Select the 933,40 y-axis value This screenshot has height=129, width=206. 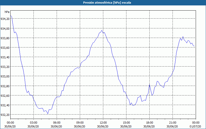click(x=5, y=57)
